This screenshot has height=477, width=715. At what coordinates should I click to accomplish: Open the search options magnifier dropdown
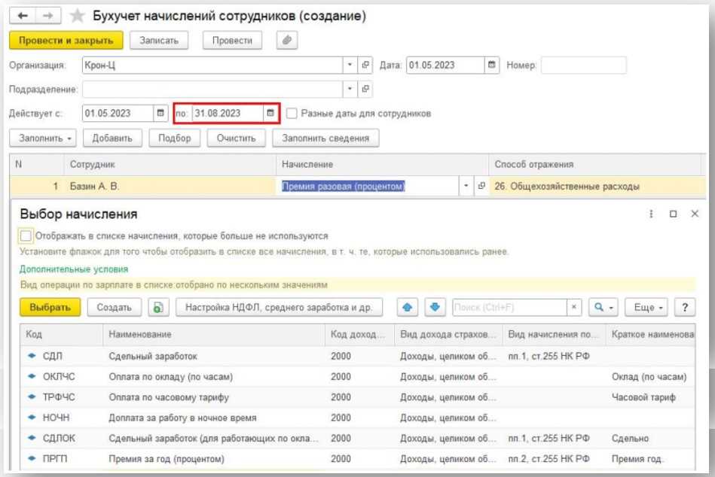[603, 308]
